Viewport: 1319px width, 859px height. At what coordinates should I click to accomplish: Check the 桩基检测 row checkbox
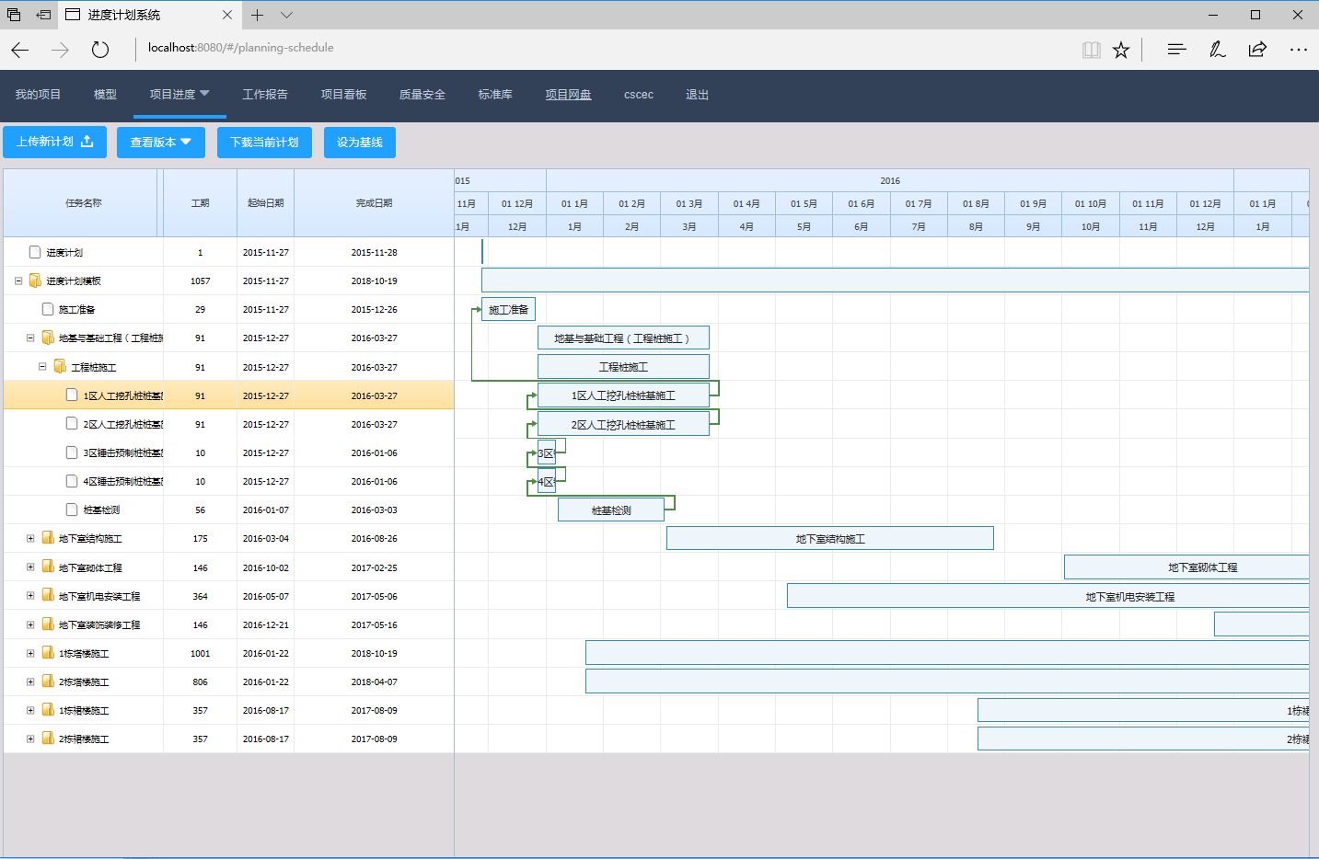pos(72,510)
